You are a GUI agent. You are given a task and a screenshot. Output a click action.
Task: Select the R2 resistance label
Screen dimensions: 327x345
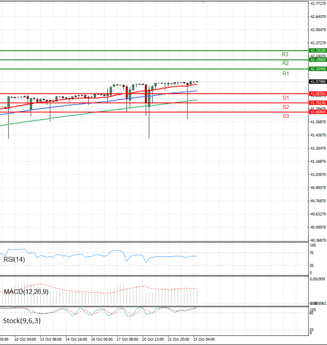(x=285, y=64)
